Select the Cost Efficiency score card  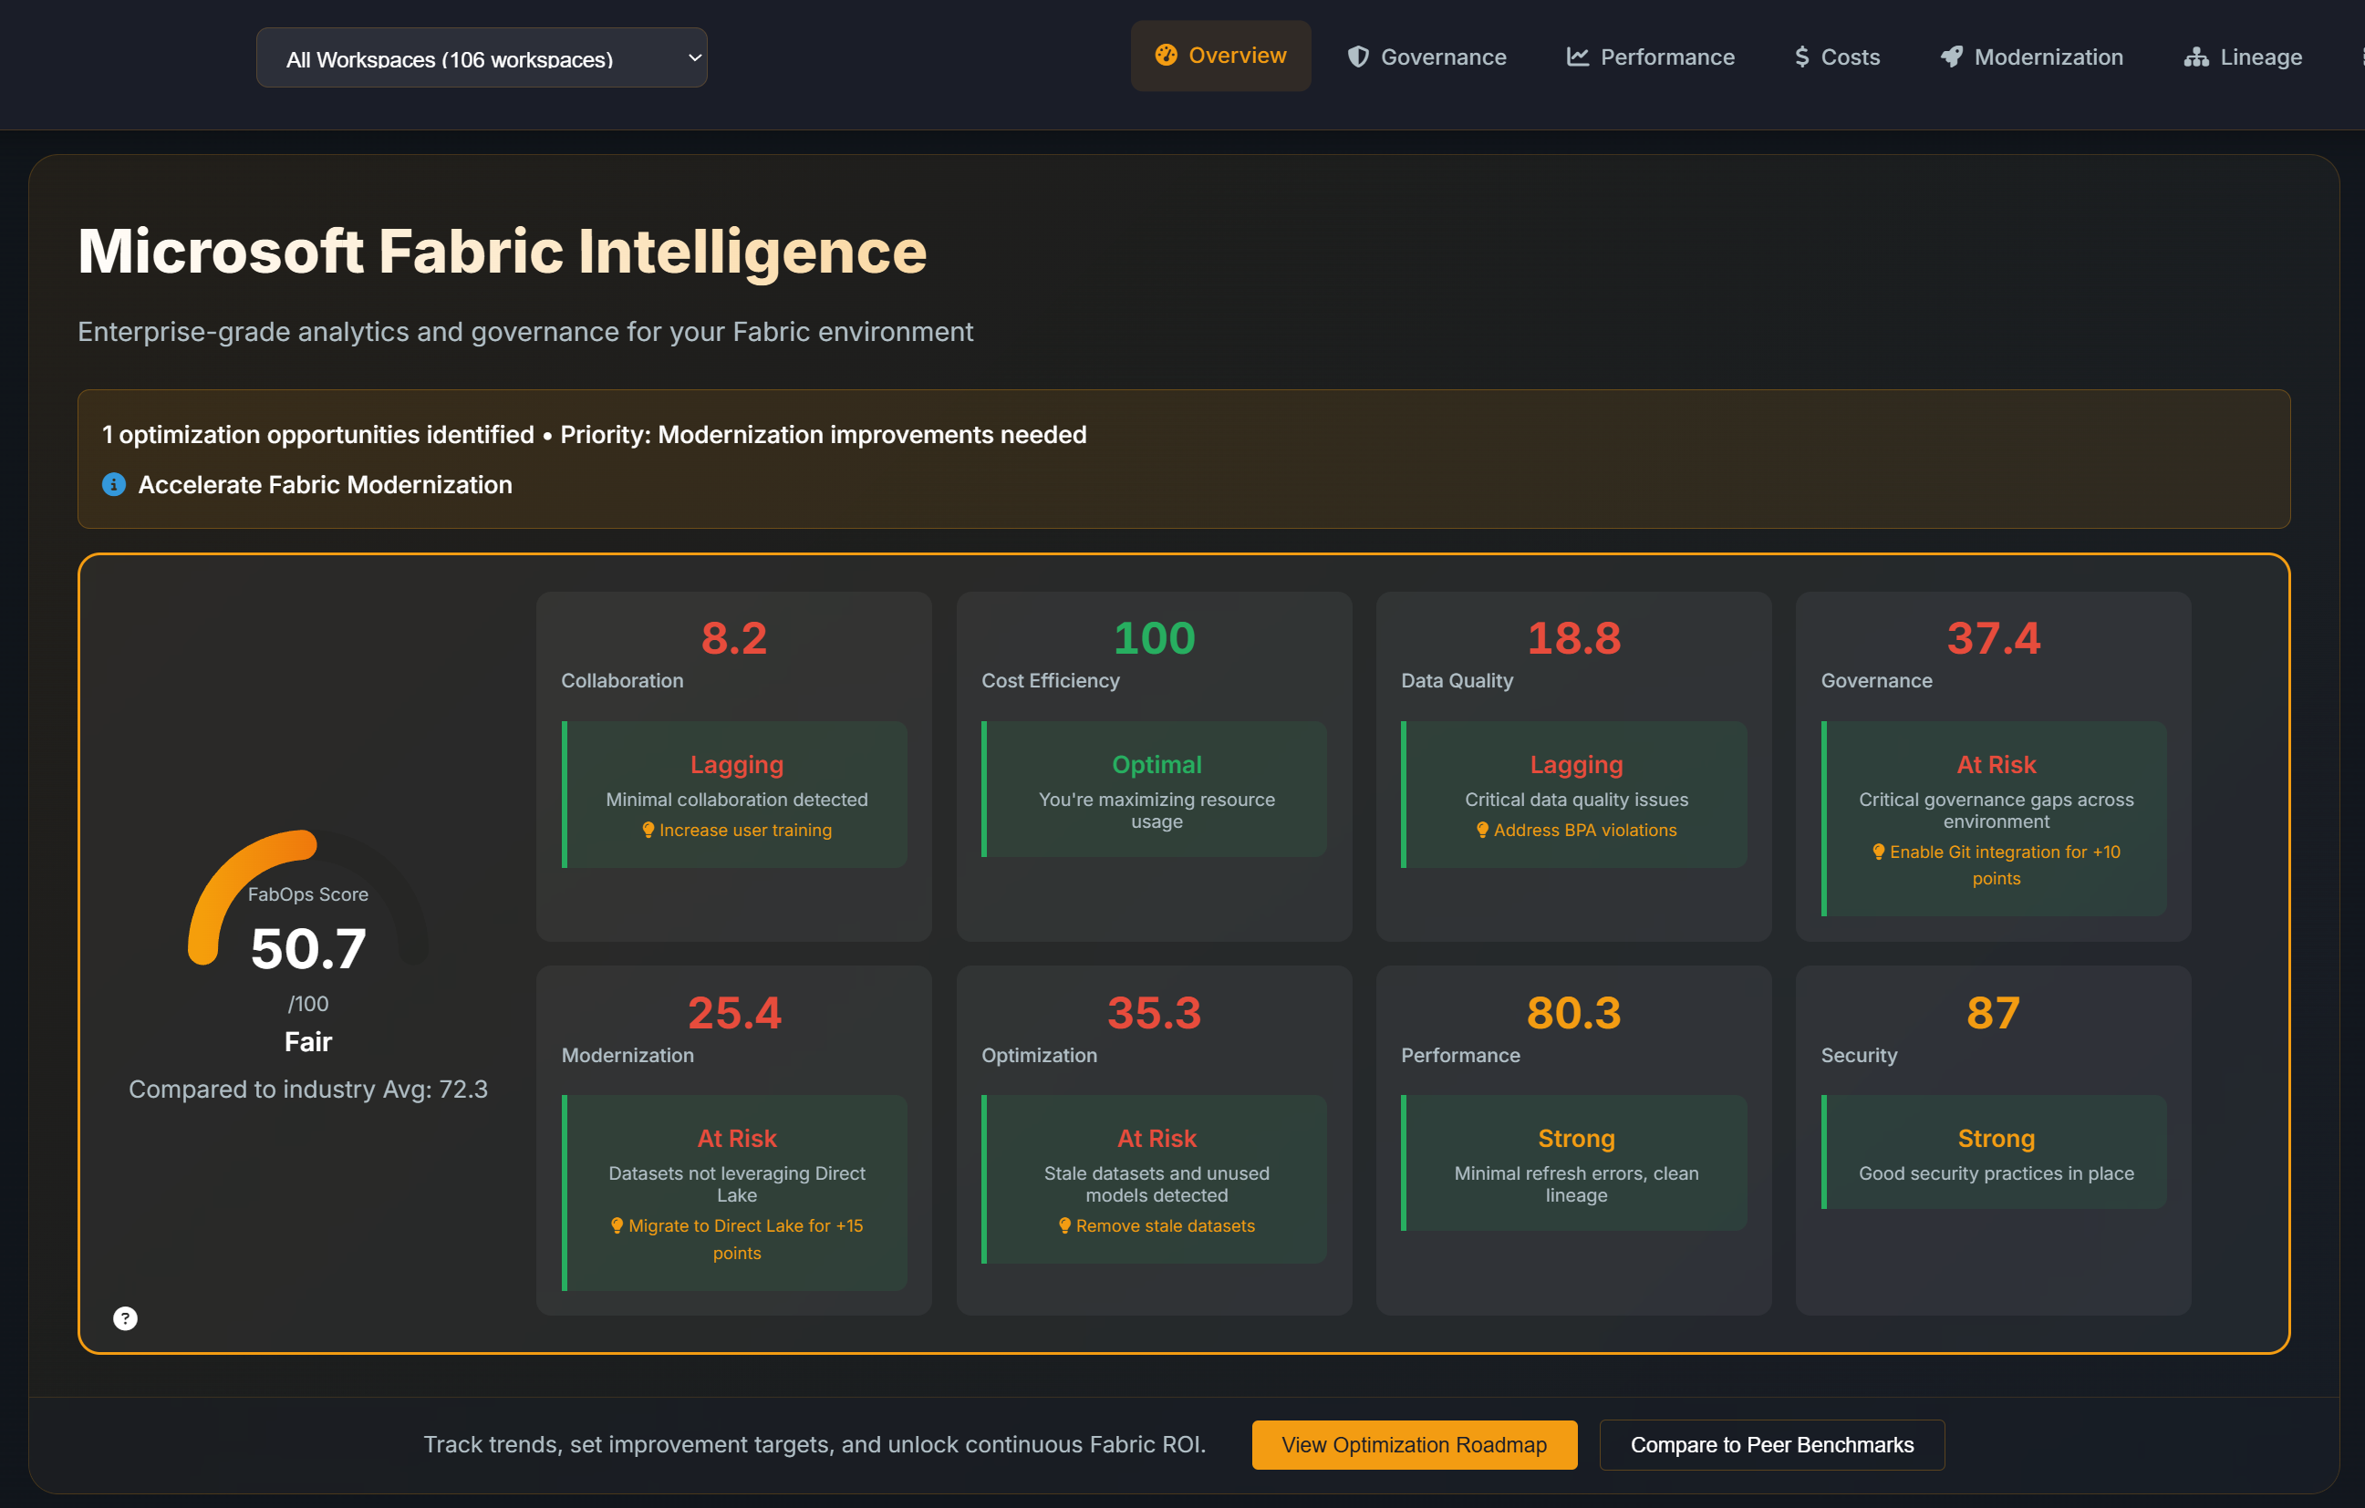pos(1153,766)
